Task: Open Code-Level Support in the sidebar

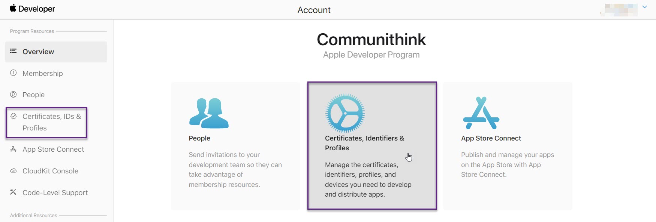Action: [56, 193]
